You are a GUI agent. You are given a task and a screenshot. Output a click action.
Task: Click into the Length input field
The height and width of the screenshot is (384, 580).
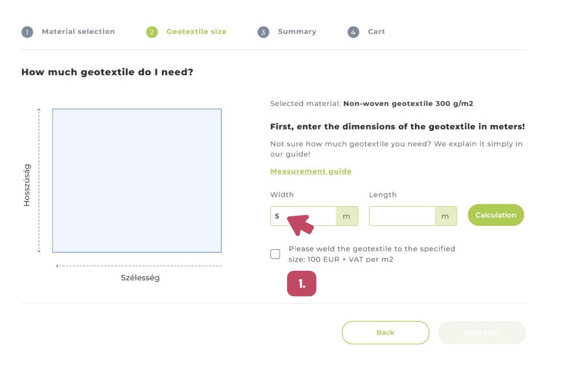tap(402, 216)
